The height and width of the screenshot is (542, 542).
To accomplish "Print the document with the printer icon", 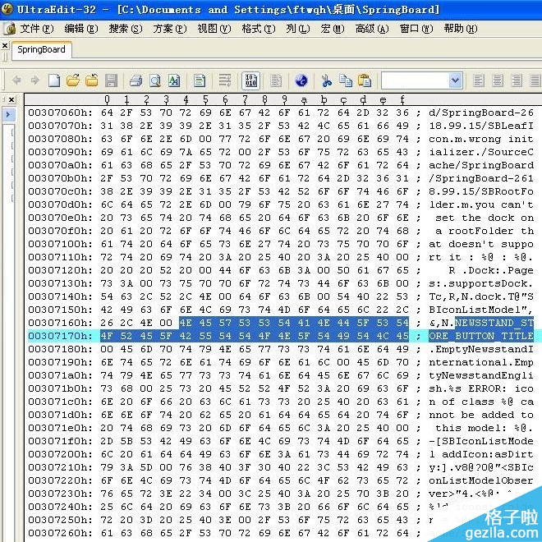I will click(135, 80).
